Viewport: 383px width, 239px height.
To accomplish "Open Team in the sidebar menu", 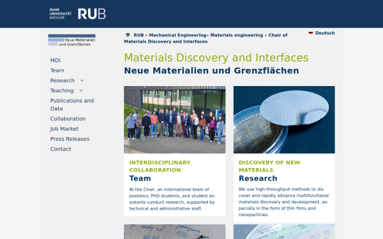I will (x=57, y=71).
